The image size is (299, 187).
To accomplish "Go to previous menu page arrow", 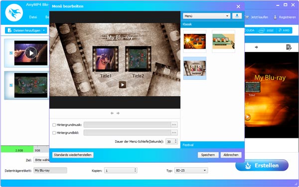I will pyautogui.click(x=112, y=113).
